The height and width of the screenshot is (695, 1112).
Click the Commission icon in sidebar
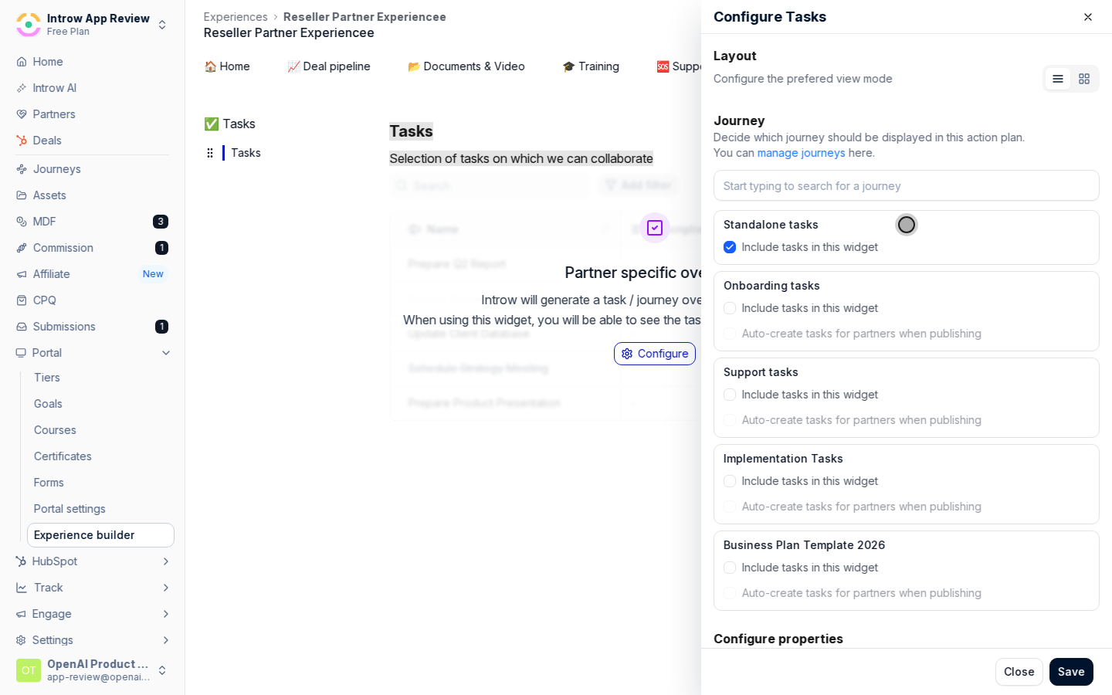click(x=22, y=248)
